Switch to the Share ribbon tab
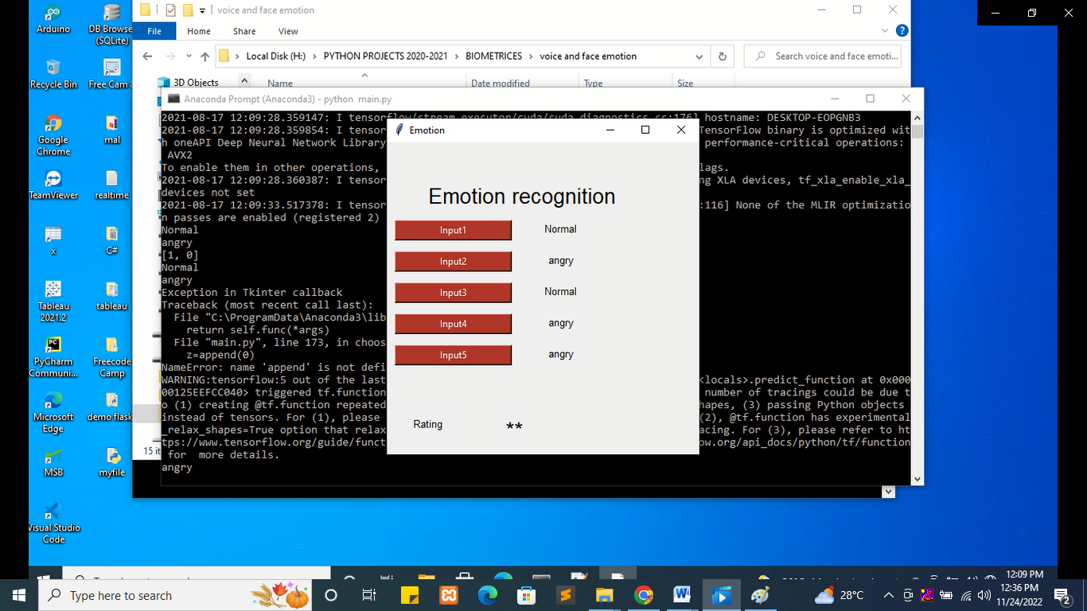Viewport: 1087px width, 611px height. [244, 31]
